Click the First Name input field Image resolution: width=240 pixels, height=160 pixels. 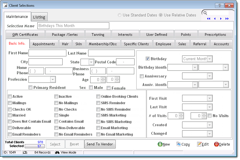coord(47,53)
